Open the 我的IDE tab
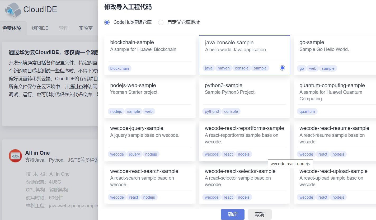The height and width of the screenshot is (220, 376). (x=40, y=28)
